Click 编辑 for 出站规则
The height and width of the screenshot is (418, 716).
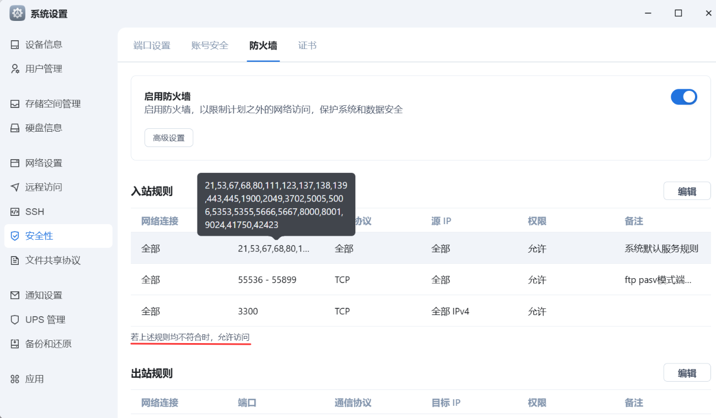pyautogui.click(x=687, y=373)
